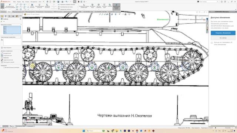The width and height of the screenshot is (237, 133).
Task: Open the Undo dropdown arrow in quick access
Action: 68,1
